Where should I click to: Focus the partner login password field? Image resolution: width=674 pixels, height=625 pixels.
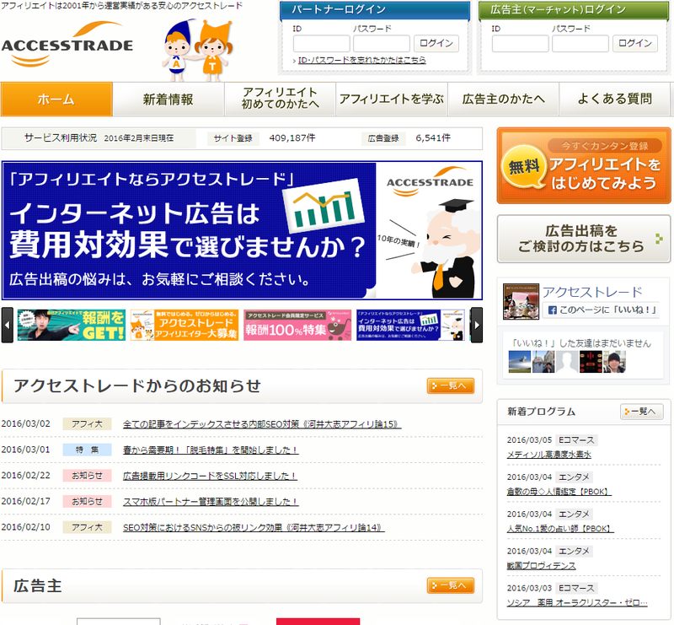click(x=382, y=44)
